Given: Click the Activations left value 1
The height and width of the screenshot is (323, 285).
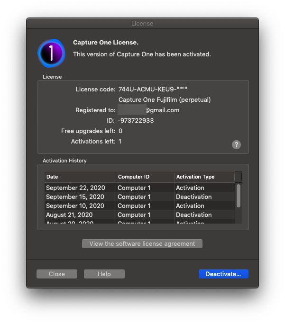Looking at the screenshot, I should 120,142.
